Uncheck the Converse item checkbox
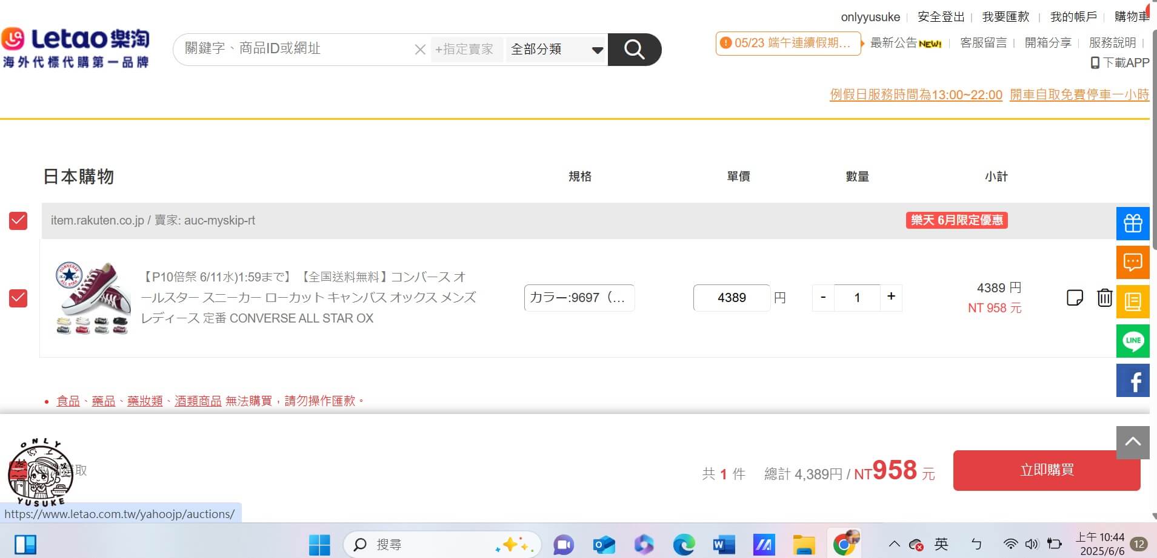The width and height of the screenshot is (1157, 558). pos(18,298)
